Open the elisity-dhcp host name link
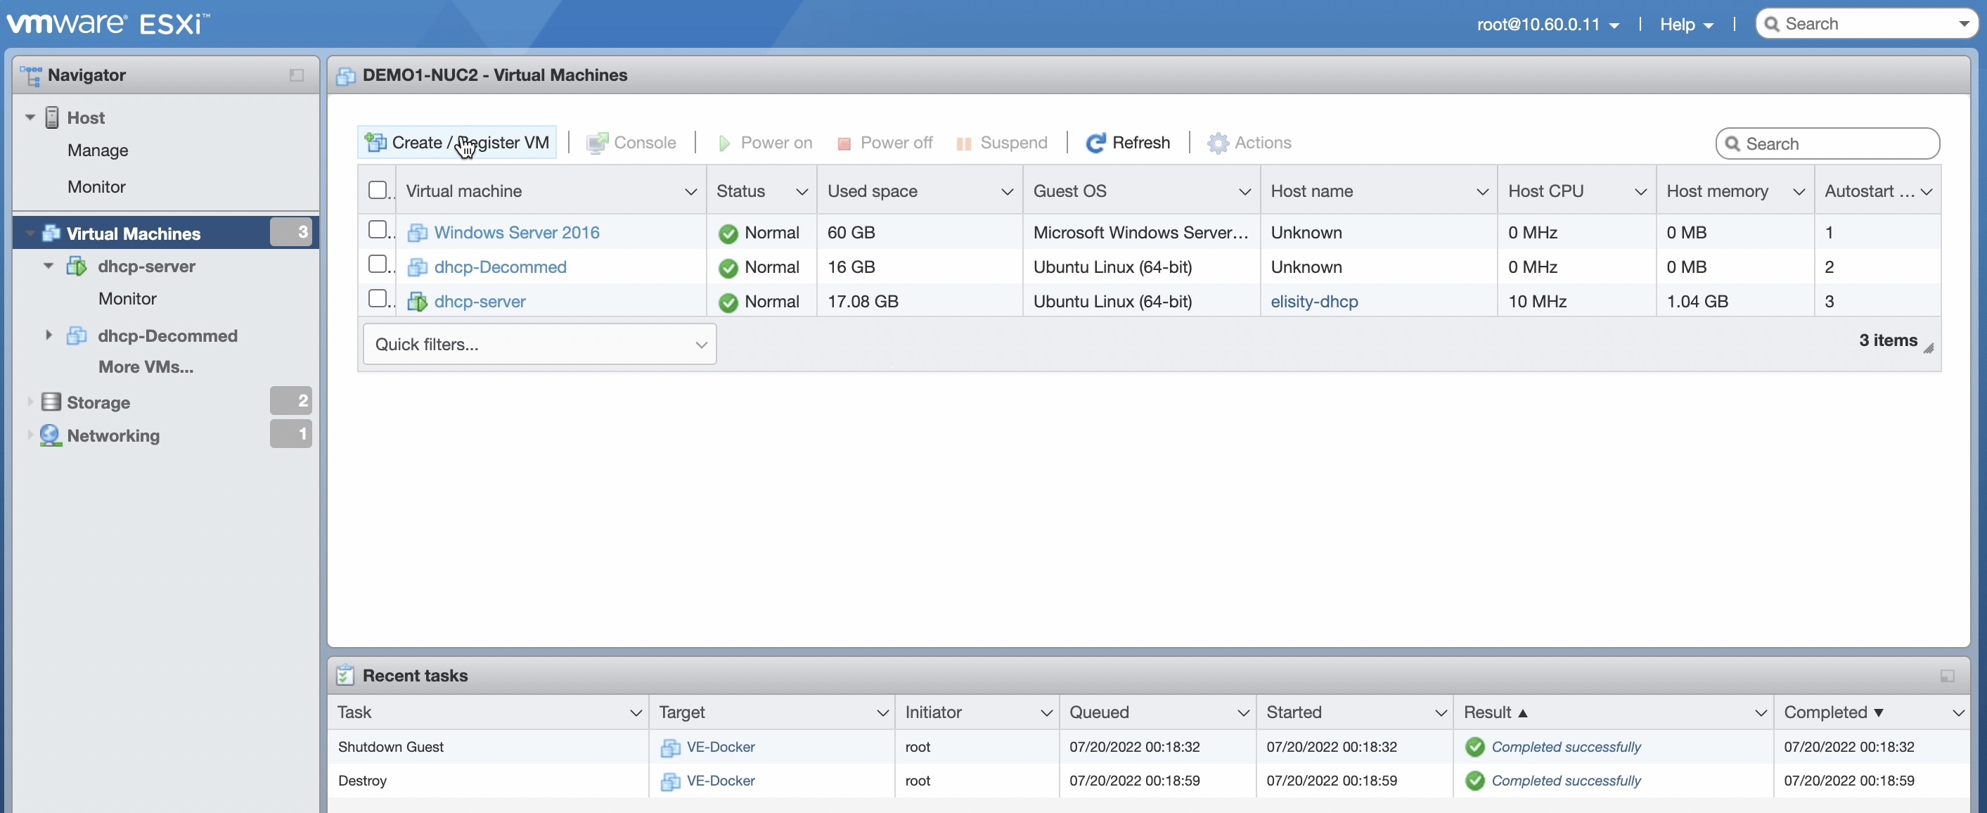 coord(1313,302)
